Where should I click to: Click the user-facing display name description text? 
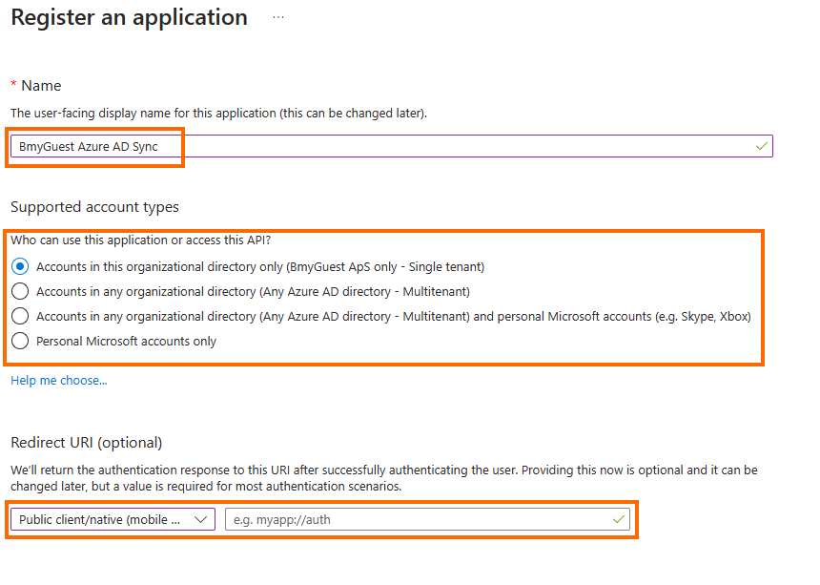click(x=218, y=113)
